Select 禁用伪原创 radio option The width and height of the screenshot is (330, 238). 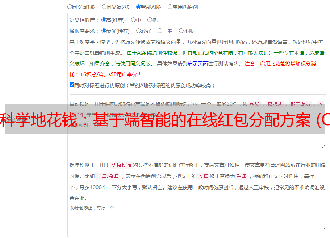[x=170, y=7]
